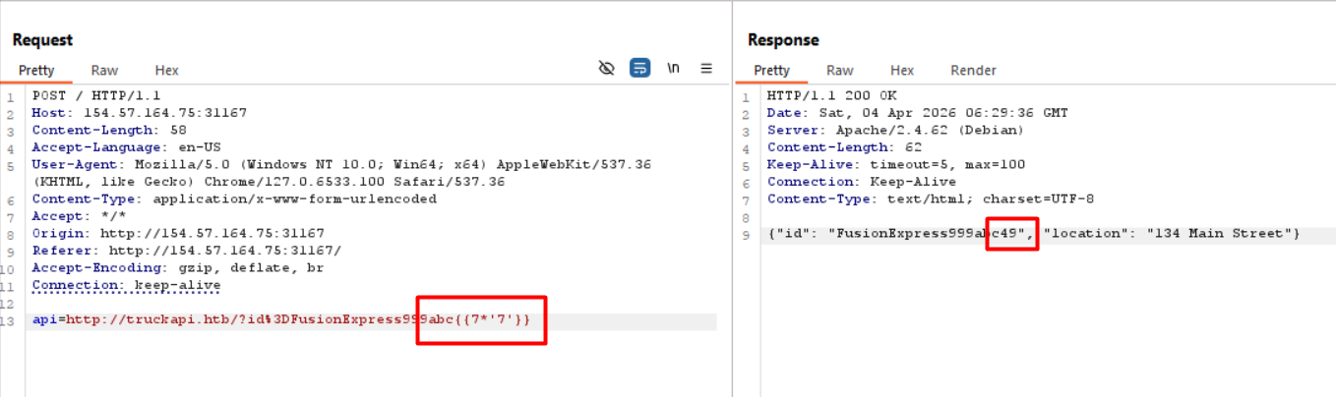Click the api= body parameter line
The image size is (1336, 397).
(282, 320)
